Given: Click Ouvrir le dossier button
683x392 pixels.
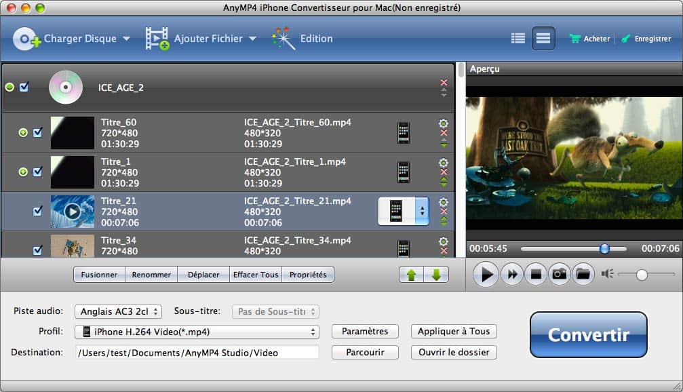Looking at the screenshot, I should tap(454, 353).
